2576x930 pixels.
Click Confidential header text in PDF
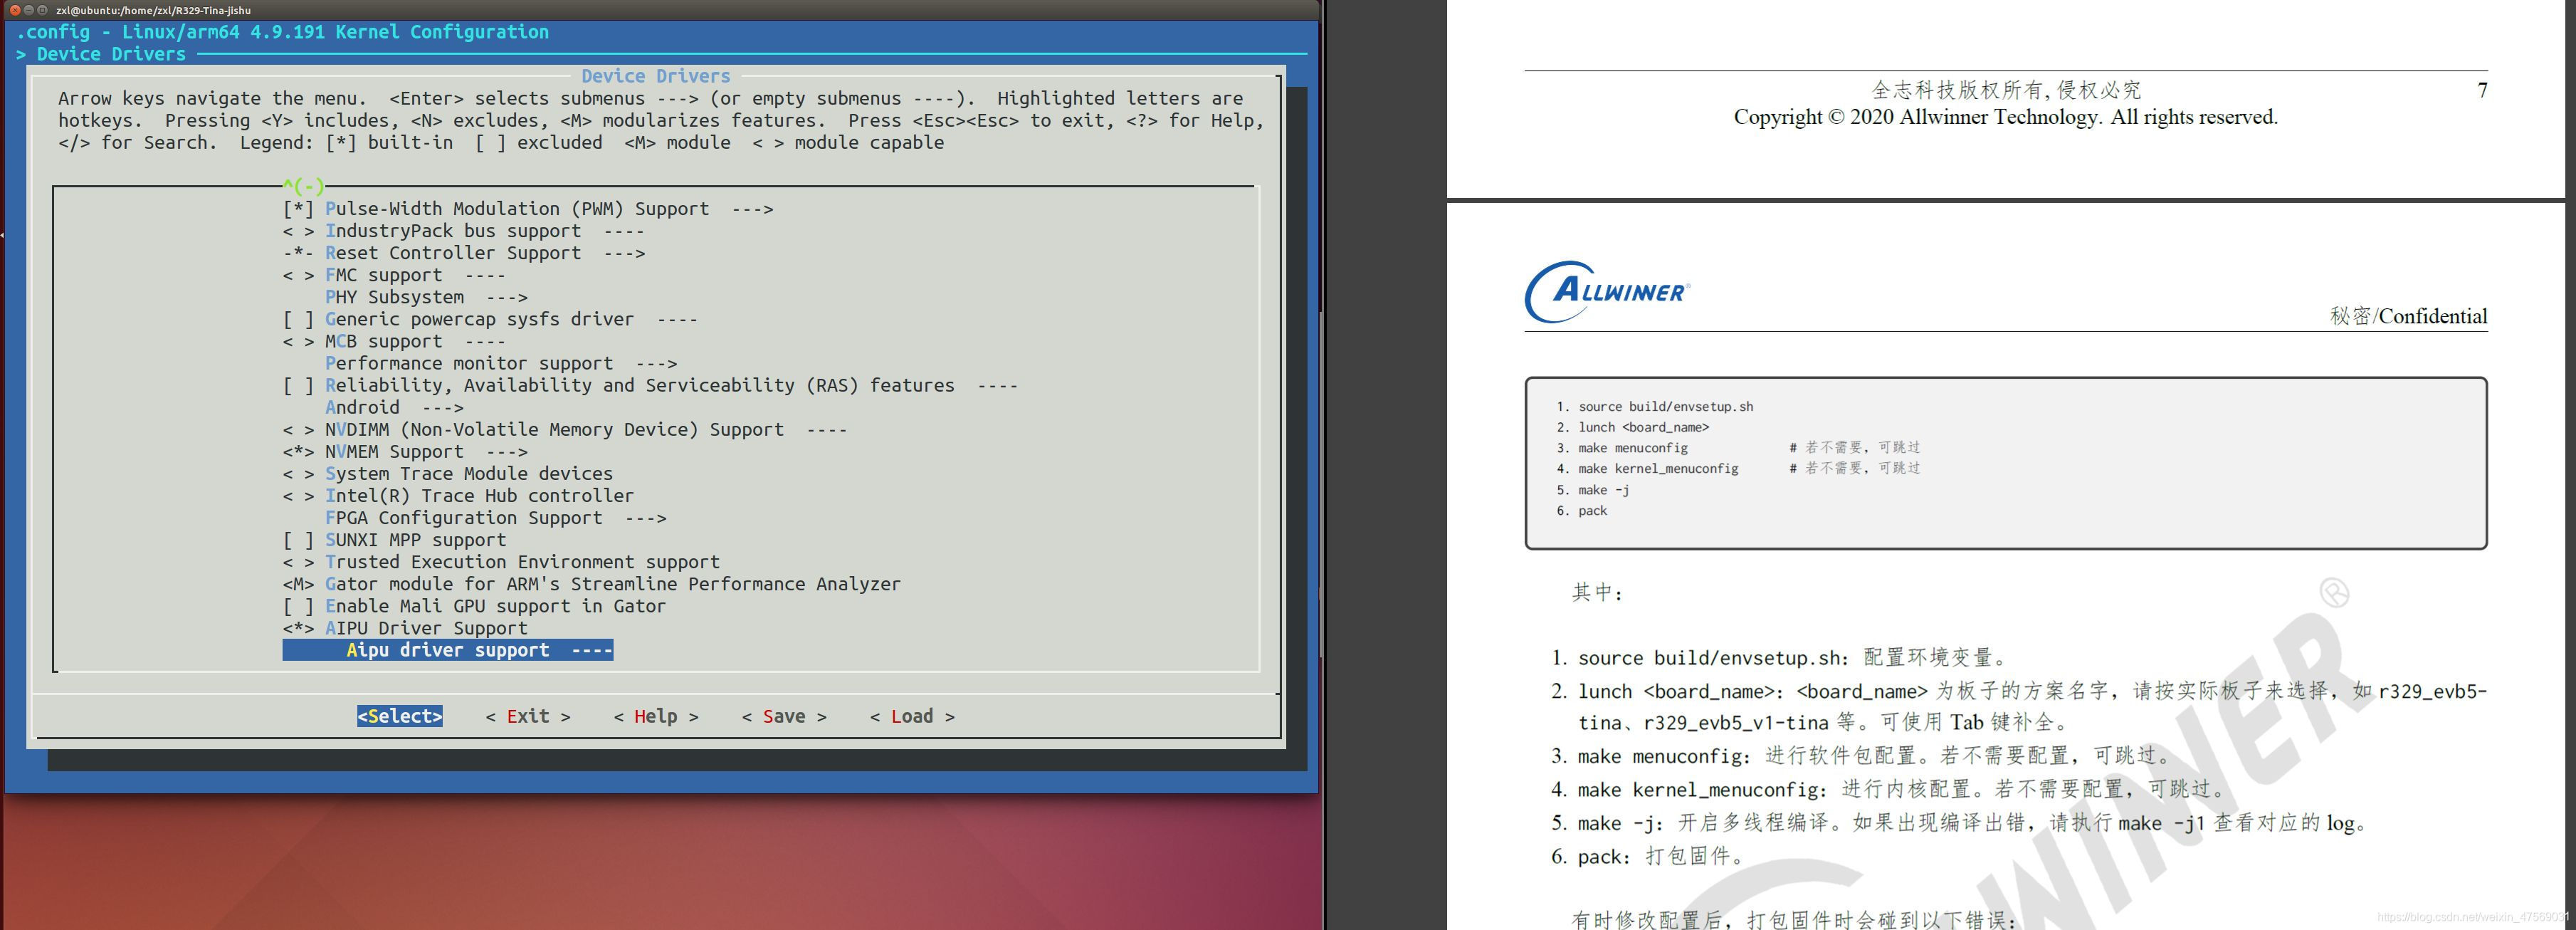point(2408,316)
